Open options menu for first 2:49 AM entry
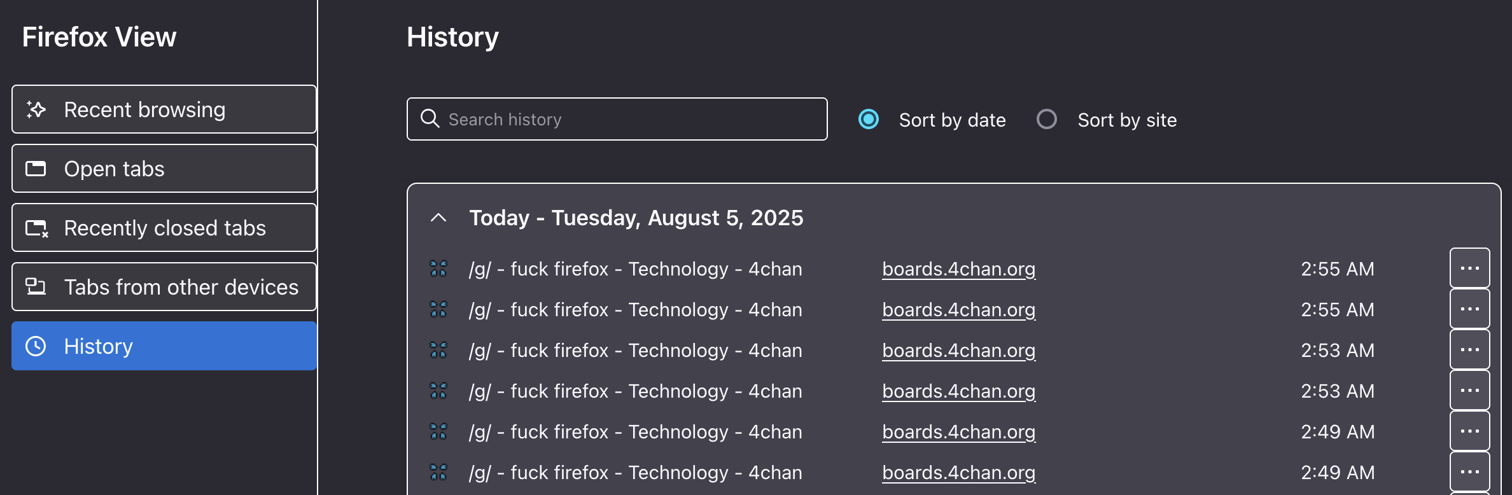1512x495 pixels. point(1470,431)
